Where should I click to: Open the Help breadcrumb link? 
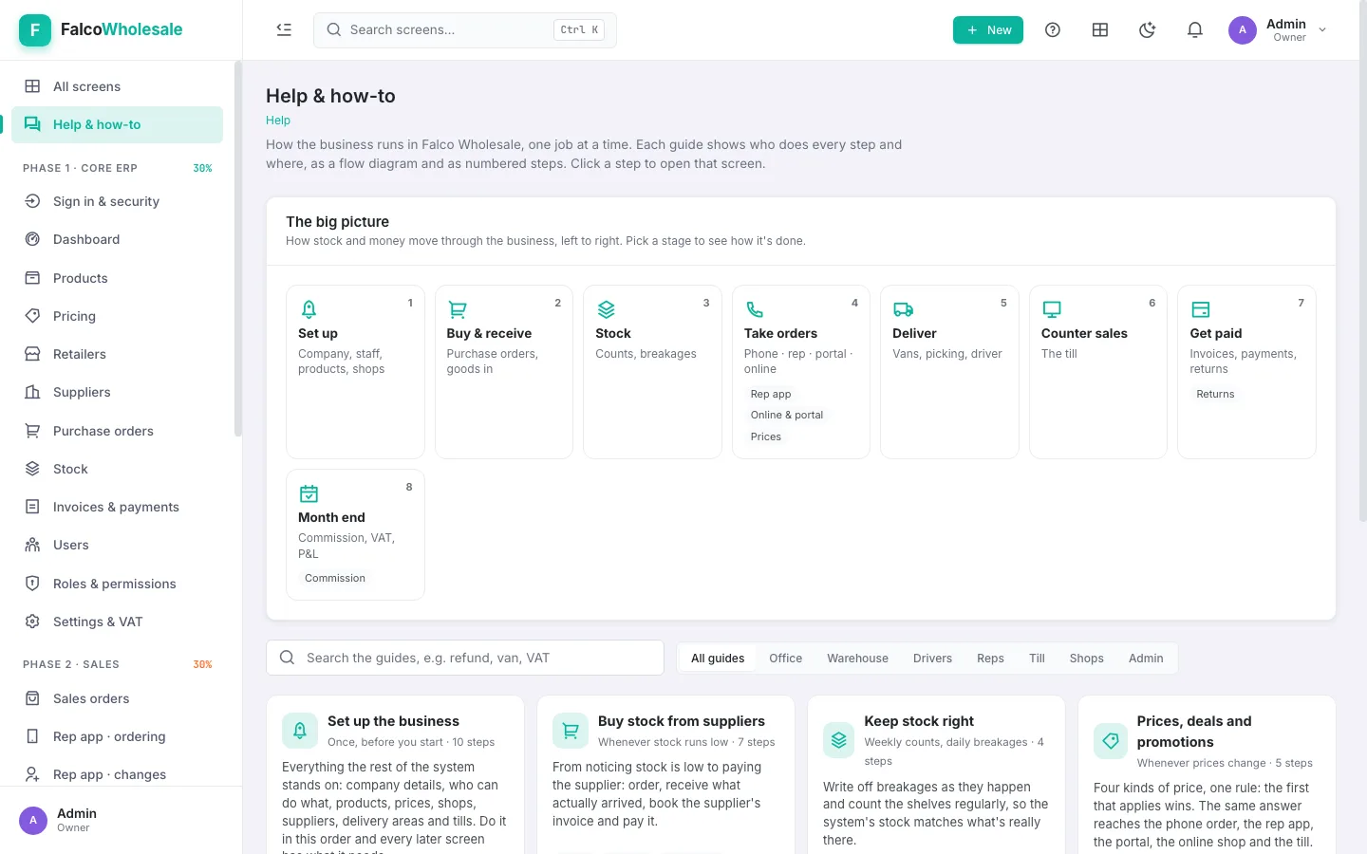point(278,121)
